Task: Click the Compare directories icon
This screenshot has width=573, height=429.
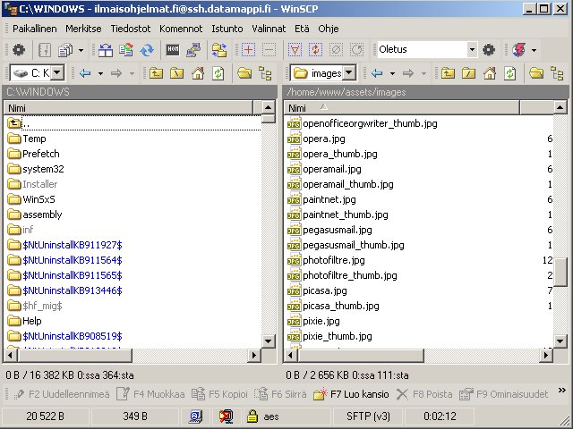Action: [106, 50]
